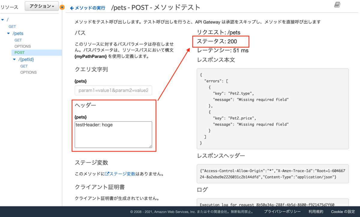Click the リソース panel label
The image size is (360, 217).
[x=10, y=7]
